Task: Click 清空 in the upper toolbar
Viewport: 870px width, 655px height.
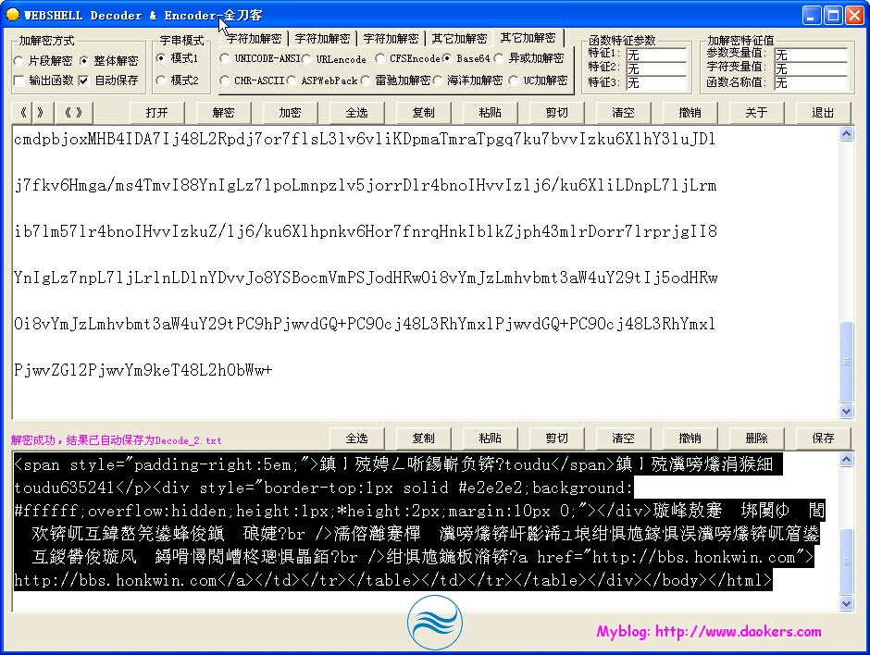Action: tap(623, 113)
